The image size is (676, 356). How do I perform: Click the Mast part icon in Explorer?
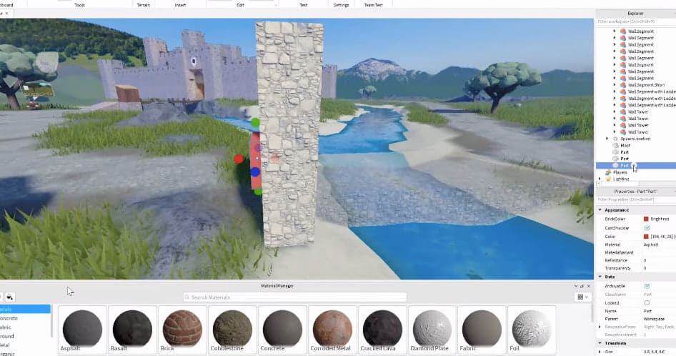tap(616, 145)
